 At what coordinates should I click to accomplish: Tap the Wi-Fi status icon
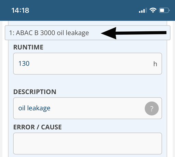pyautogui.click(x=153, y=10)
